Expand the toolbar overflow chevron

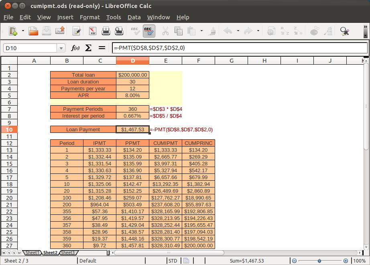coord(365,26)
